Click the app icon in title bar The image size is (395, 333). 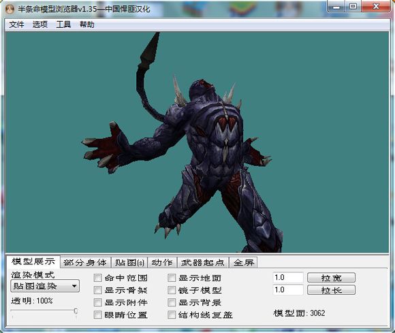pos(10,9)
